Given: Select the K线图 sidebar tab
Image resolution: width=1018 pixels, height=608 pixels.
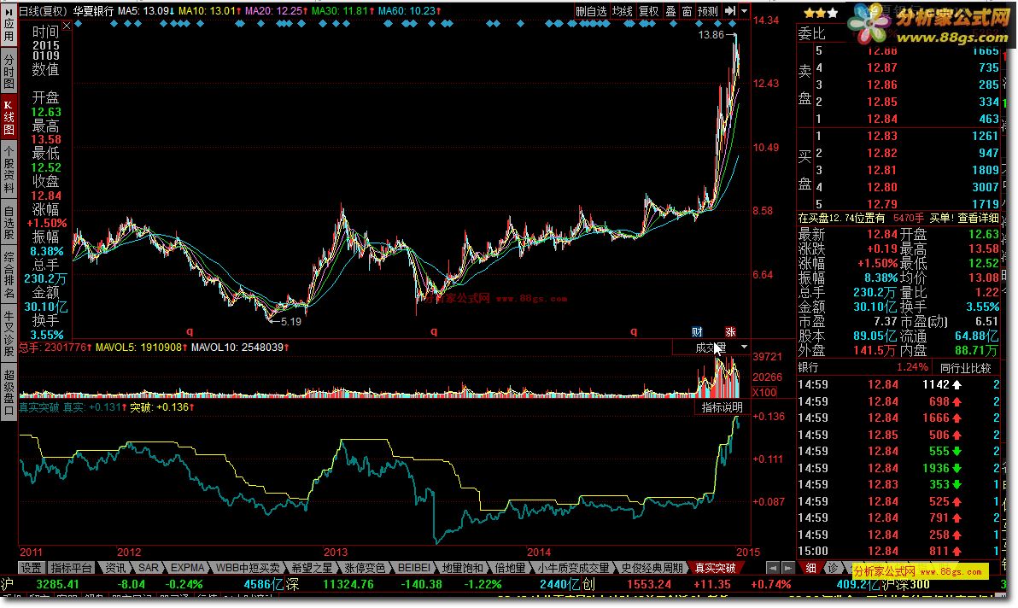Looking at the screenshot, I should click(9, 117).
